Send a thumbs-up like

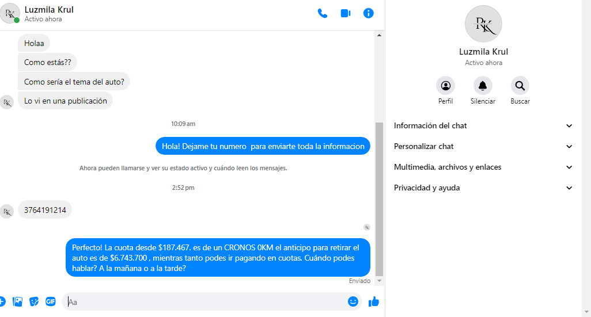(373, 301)
